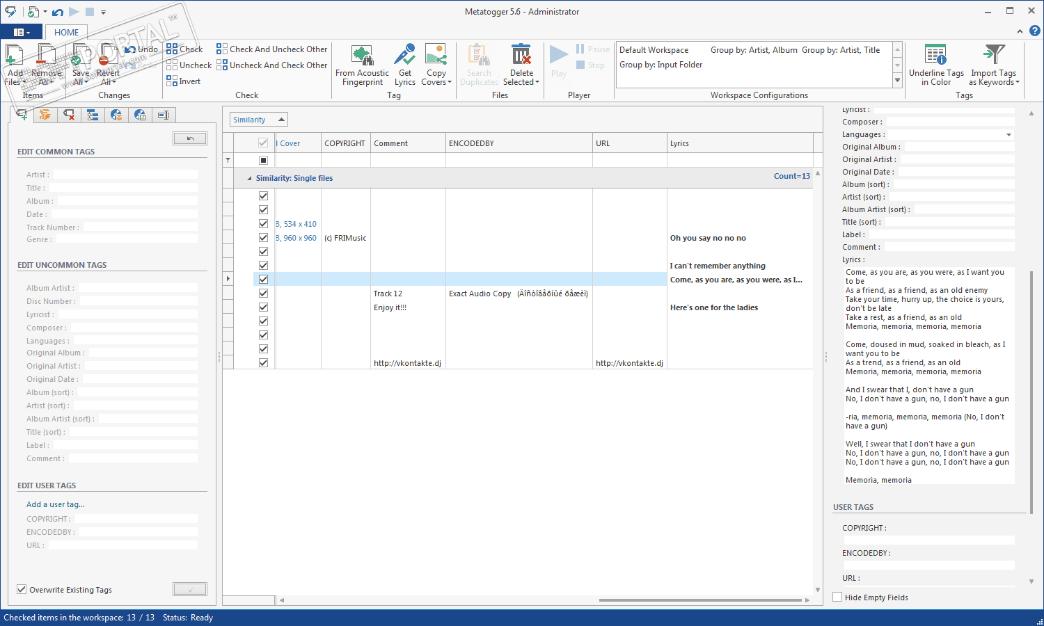Uncheck the row with (c) FRIMusic copyright
Image resolution: width=1044 pixels, height=626 pixels.
point(263,238)
